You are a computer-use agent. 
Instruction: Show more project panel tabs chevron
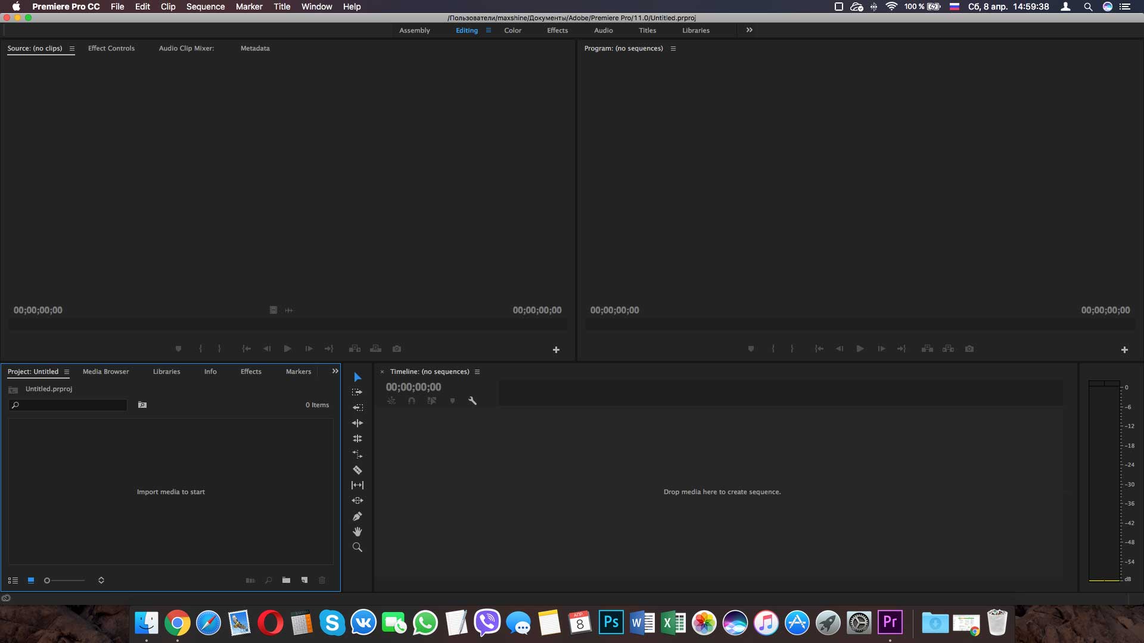pos(335,371)
